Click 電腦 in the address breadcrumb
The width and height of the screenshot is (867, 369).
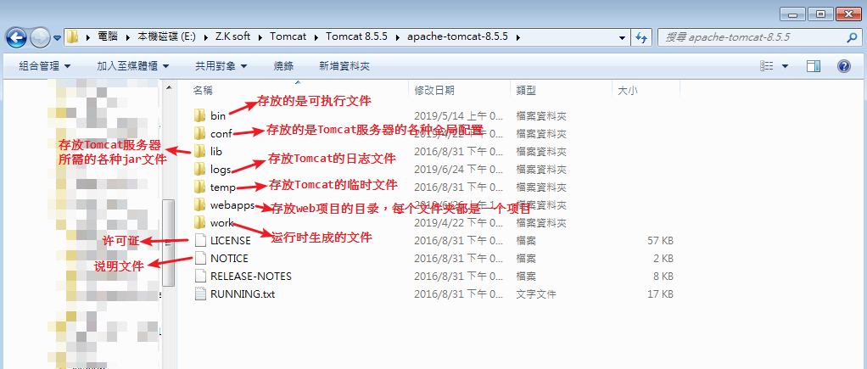point(108,37)
